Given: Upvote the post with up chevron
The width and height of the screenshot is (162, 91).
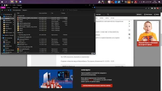Looking at the screenshot, I should [129, 21].
